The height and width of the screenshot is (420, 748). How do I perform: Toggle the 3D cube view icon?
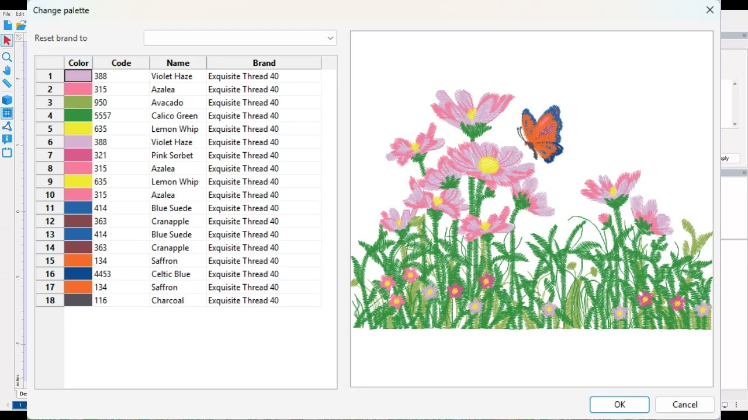tap(7, 100)
